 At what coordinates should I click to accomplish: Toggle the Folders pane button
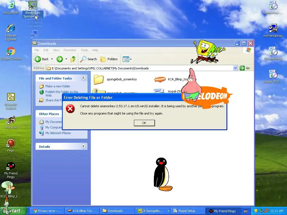click(109, 59)
